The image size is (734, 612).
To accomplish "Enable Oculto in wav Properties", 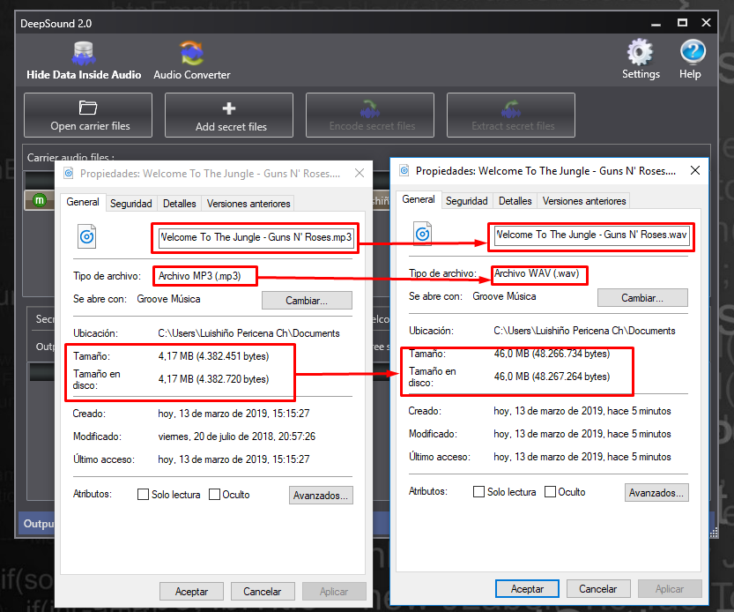I will (x=550, y=491).
